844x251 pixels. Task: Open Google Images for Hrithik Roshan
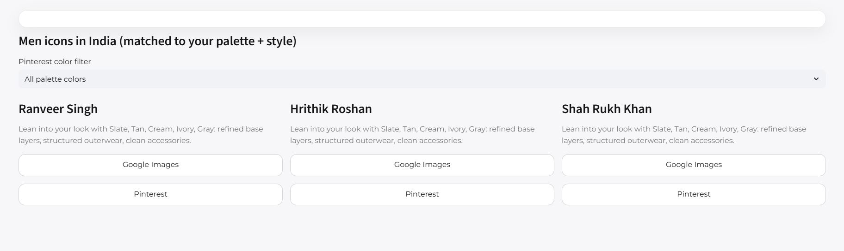[x=422, y=165]
